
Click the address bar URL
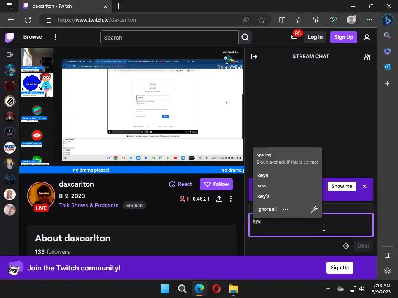[97, 20]
